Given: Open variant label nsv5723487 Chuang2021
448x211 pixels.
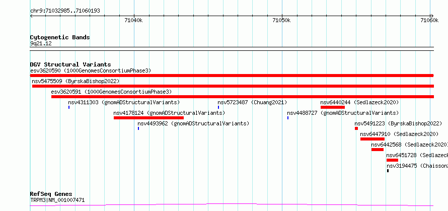Looking at the screenshot, I should tap(252, 102).
